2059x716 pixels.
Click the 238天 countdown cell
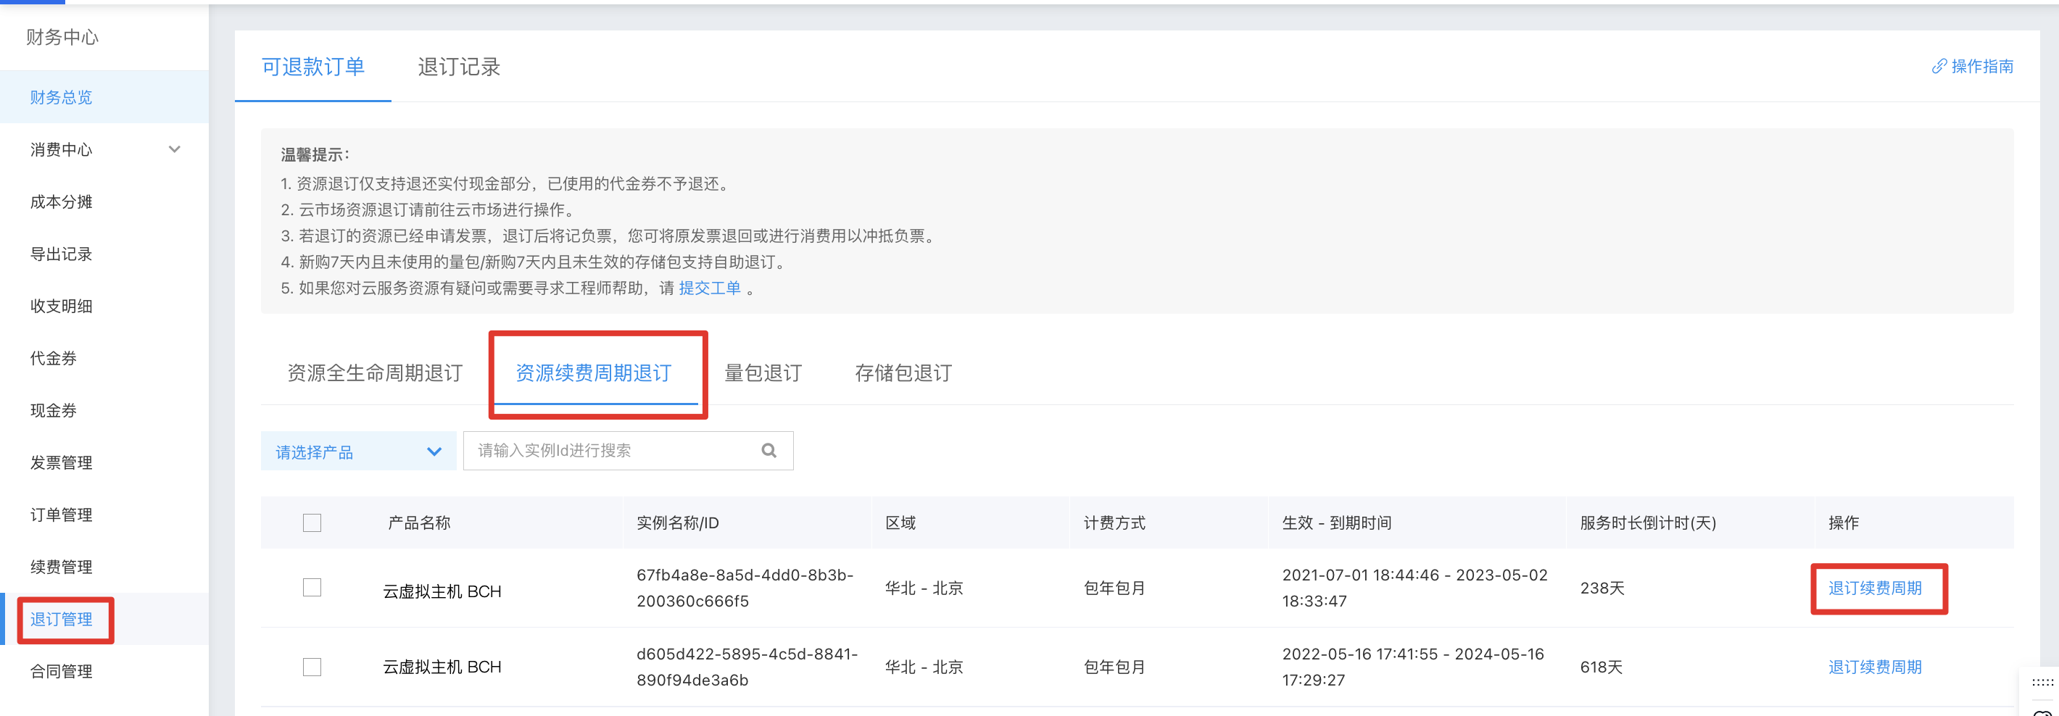coord(1602,588)
